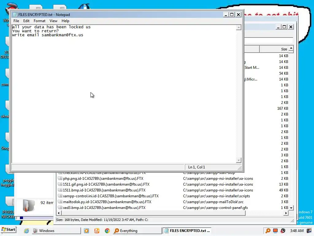Click the xed3.bmp file icon
The width and height of the screenshot is (314, 236).
click(60, 207)
